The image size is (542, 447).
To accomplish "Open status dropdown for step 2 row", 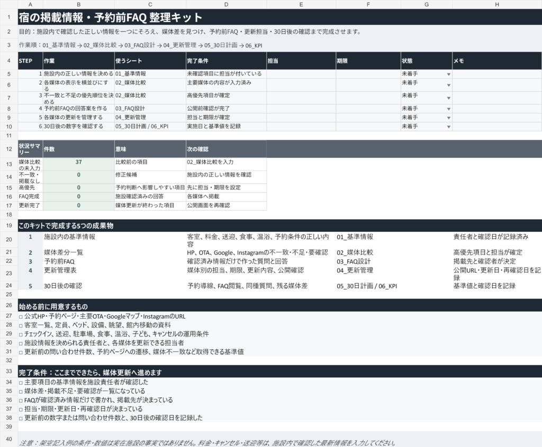I will [x=448, y=85].
